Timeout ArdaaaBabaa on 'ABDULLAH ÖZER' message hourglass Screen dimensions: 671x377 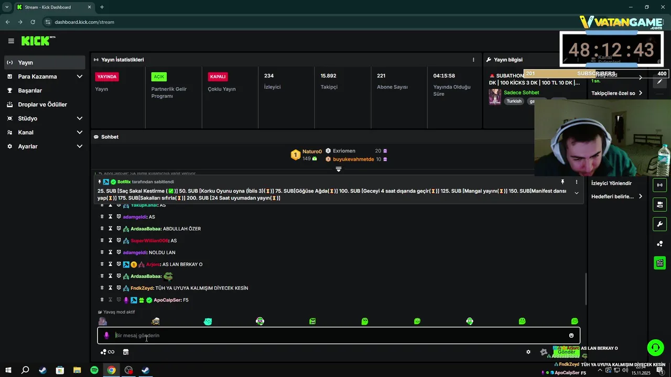pyautogui.click(x=111, y=229)
